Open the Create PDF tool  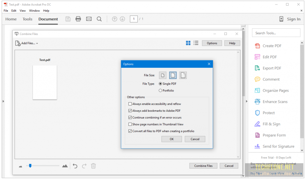coord(268,46)
